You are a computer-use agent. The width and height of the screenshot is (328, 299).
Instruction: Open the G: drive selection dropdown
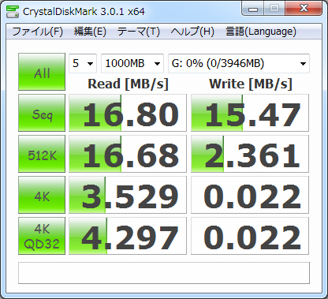pyautogui.click(x=239, y=63)
